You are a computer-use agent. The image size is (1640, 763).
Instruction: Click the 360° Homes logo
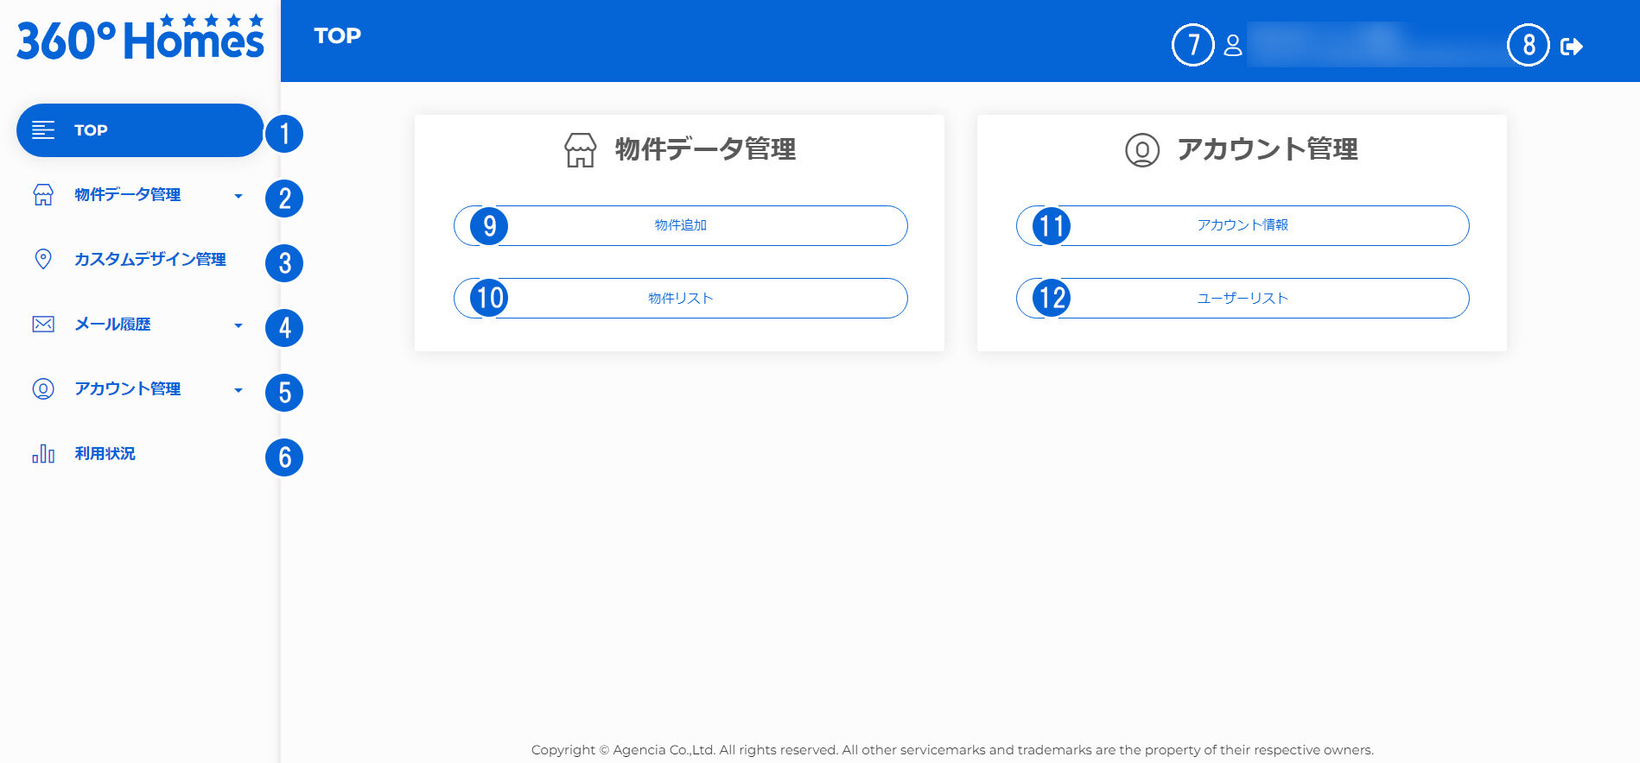coord(140,39)
